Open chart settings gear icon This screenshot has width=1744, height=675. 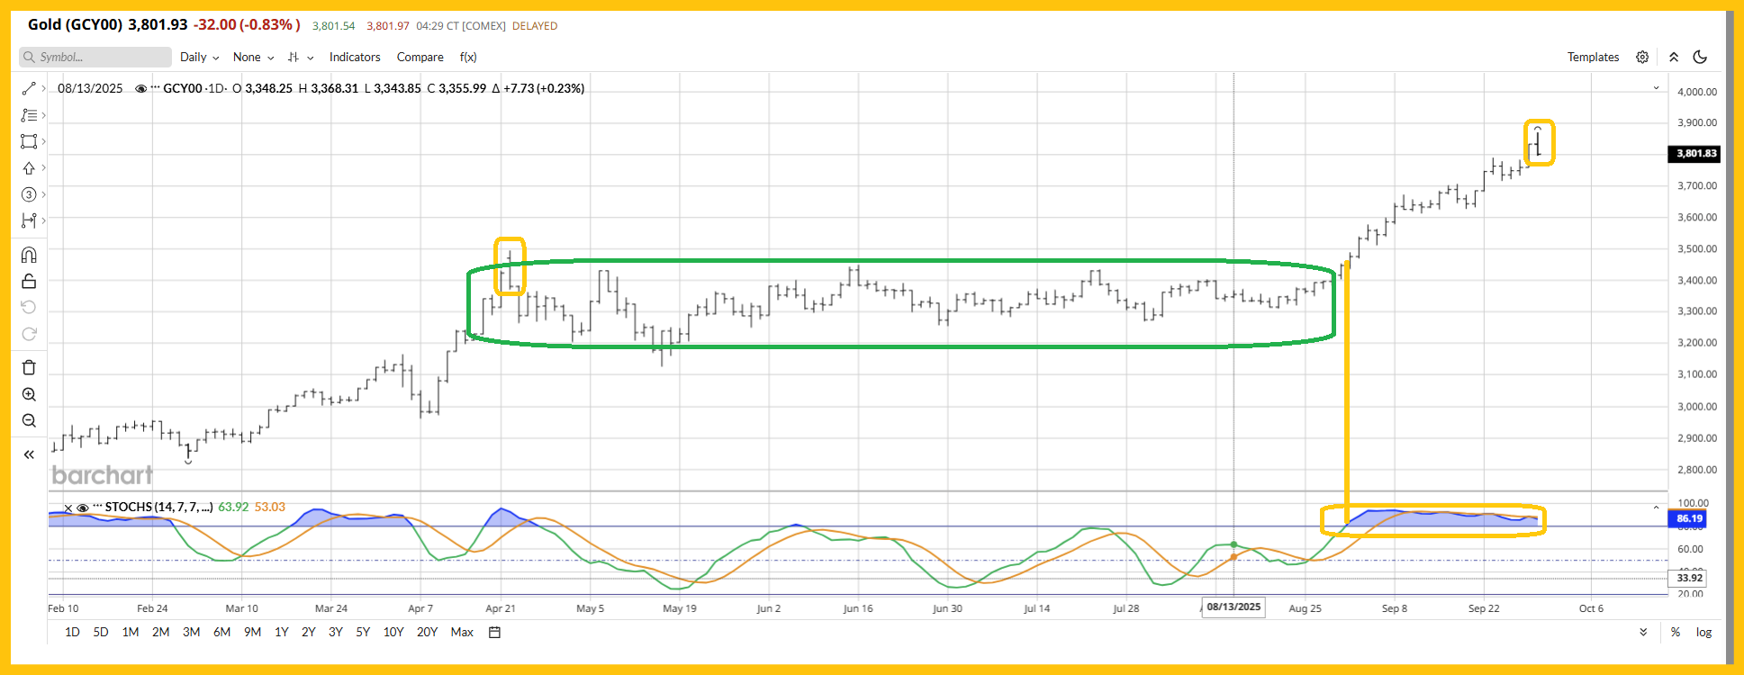pyautogui.click(x=1642, y=57)
